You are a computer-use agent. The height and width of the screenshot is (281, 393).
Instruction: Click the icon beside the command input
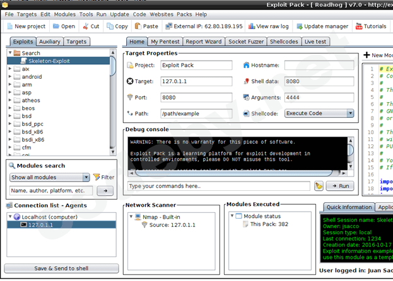[x=319, y=186]
